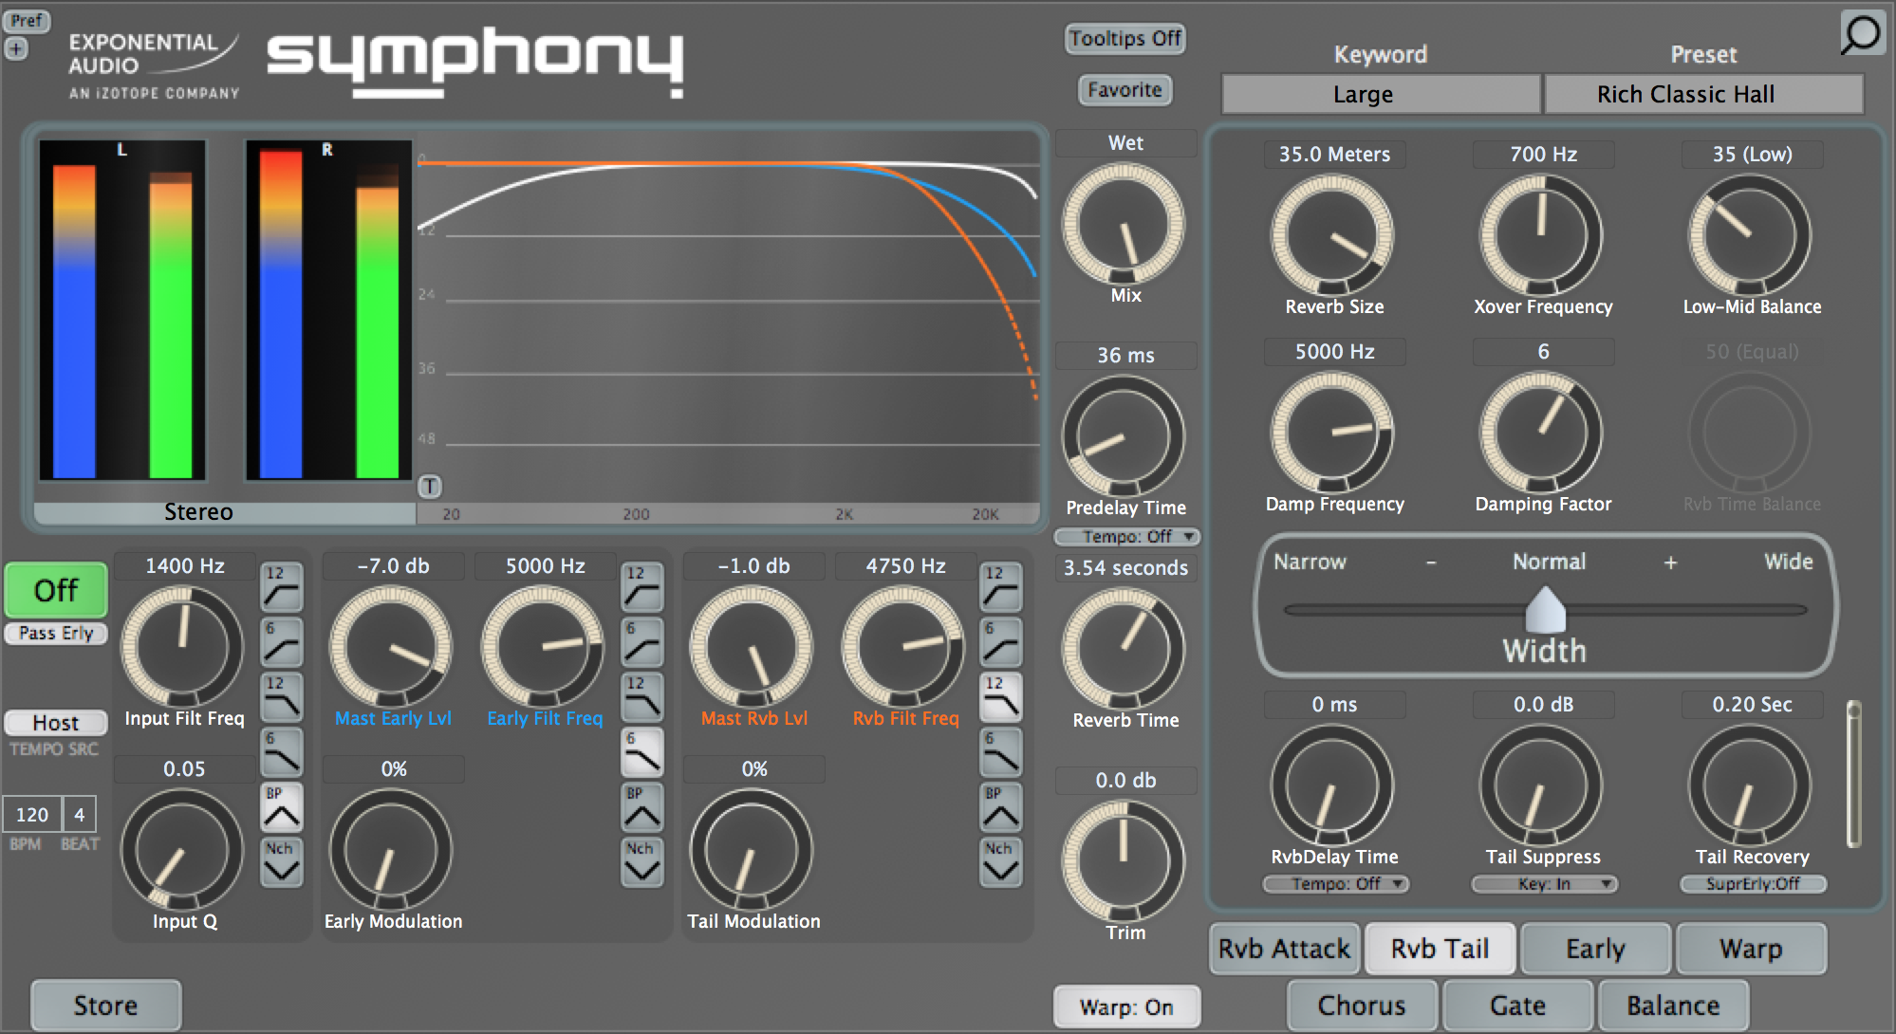The height and width of the screenshot is (1034, 1896).
Task: Switch to Warp tab
Action: pos(1751,949)
